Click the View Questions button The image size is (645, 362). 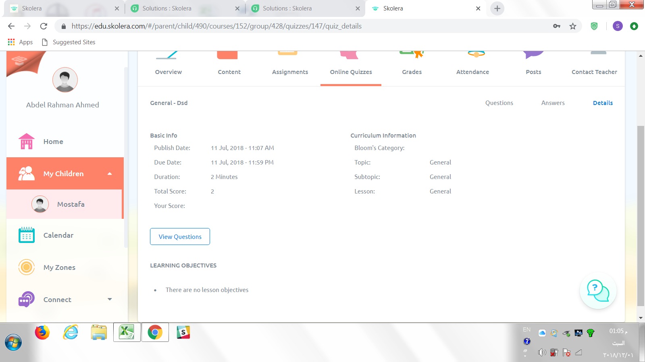point(180,237)
